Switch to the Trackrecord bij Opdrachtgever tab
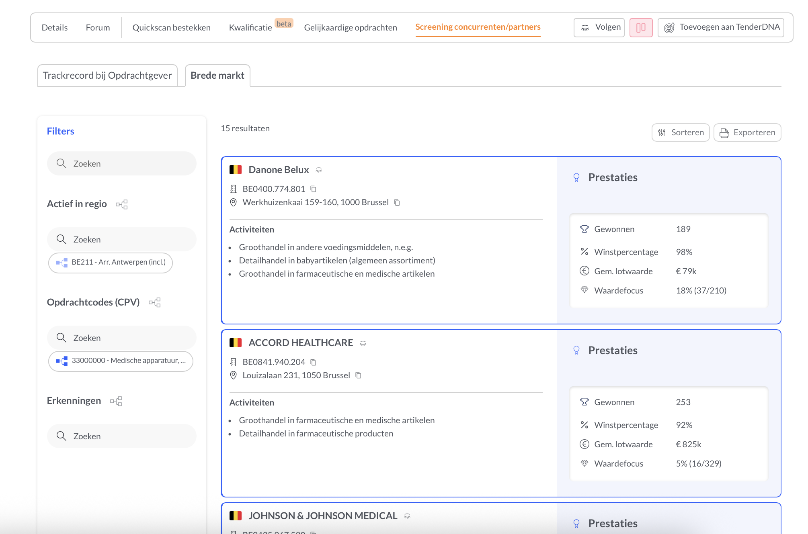Viewport: 808px width, 534px height. [x=108, y=75]
